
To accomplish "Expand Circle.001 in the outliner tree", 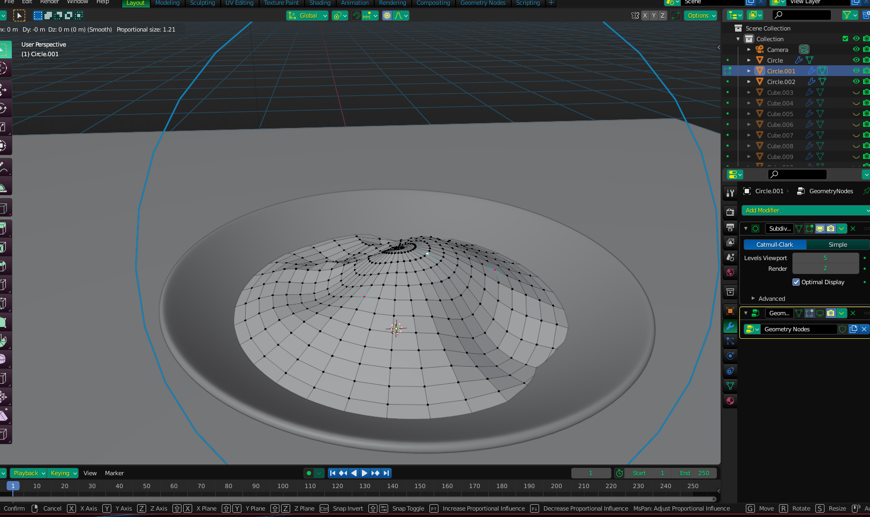I will 749,71.
